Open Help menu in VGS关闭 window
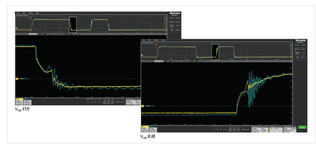The height and width of the screenshot is (145, 316). pos(163,40)
